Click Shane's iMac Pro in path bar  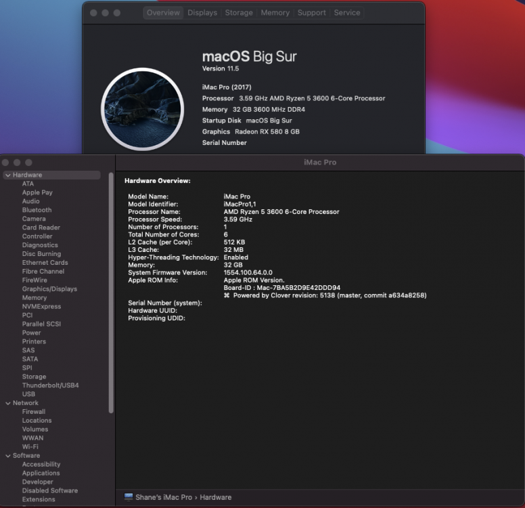pyautogui.click(x=164, y=497)
